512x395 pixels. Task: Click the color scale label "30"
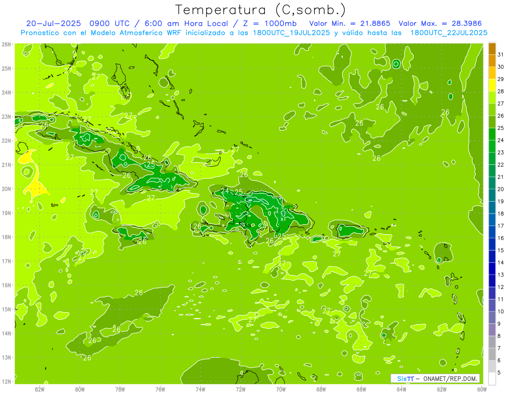[501, 67]
